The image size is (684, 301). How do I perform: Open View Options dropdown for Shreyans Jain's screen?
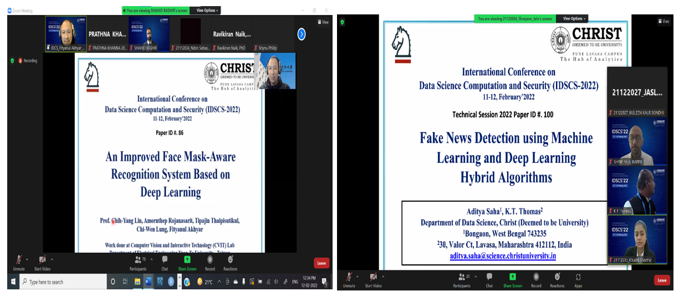574,18
